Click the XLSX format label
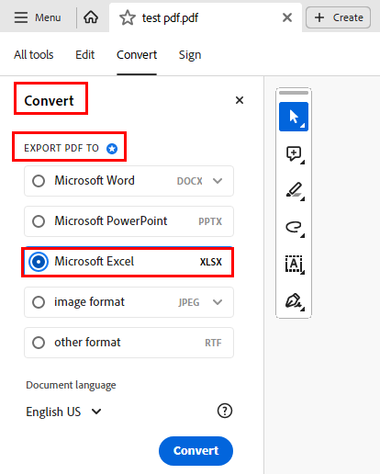 (x=211, y=262)
